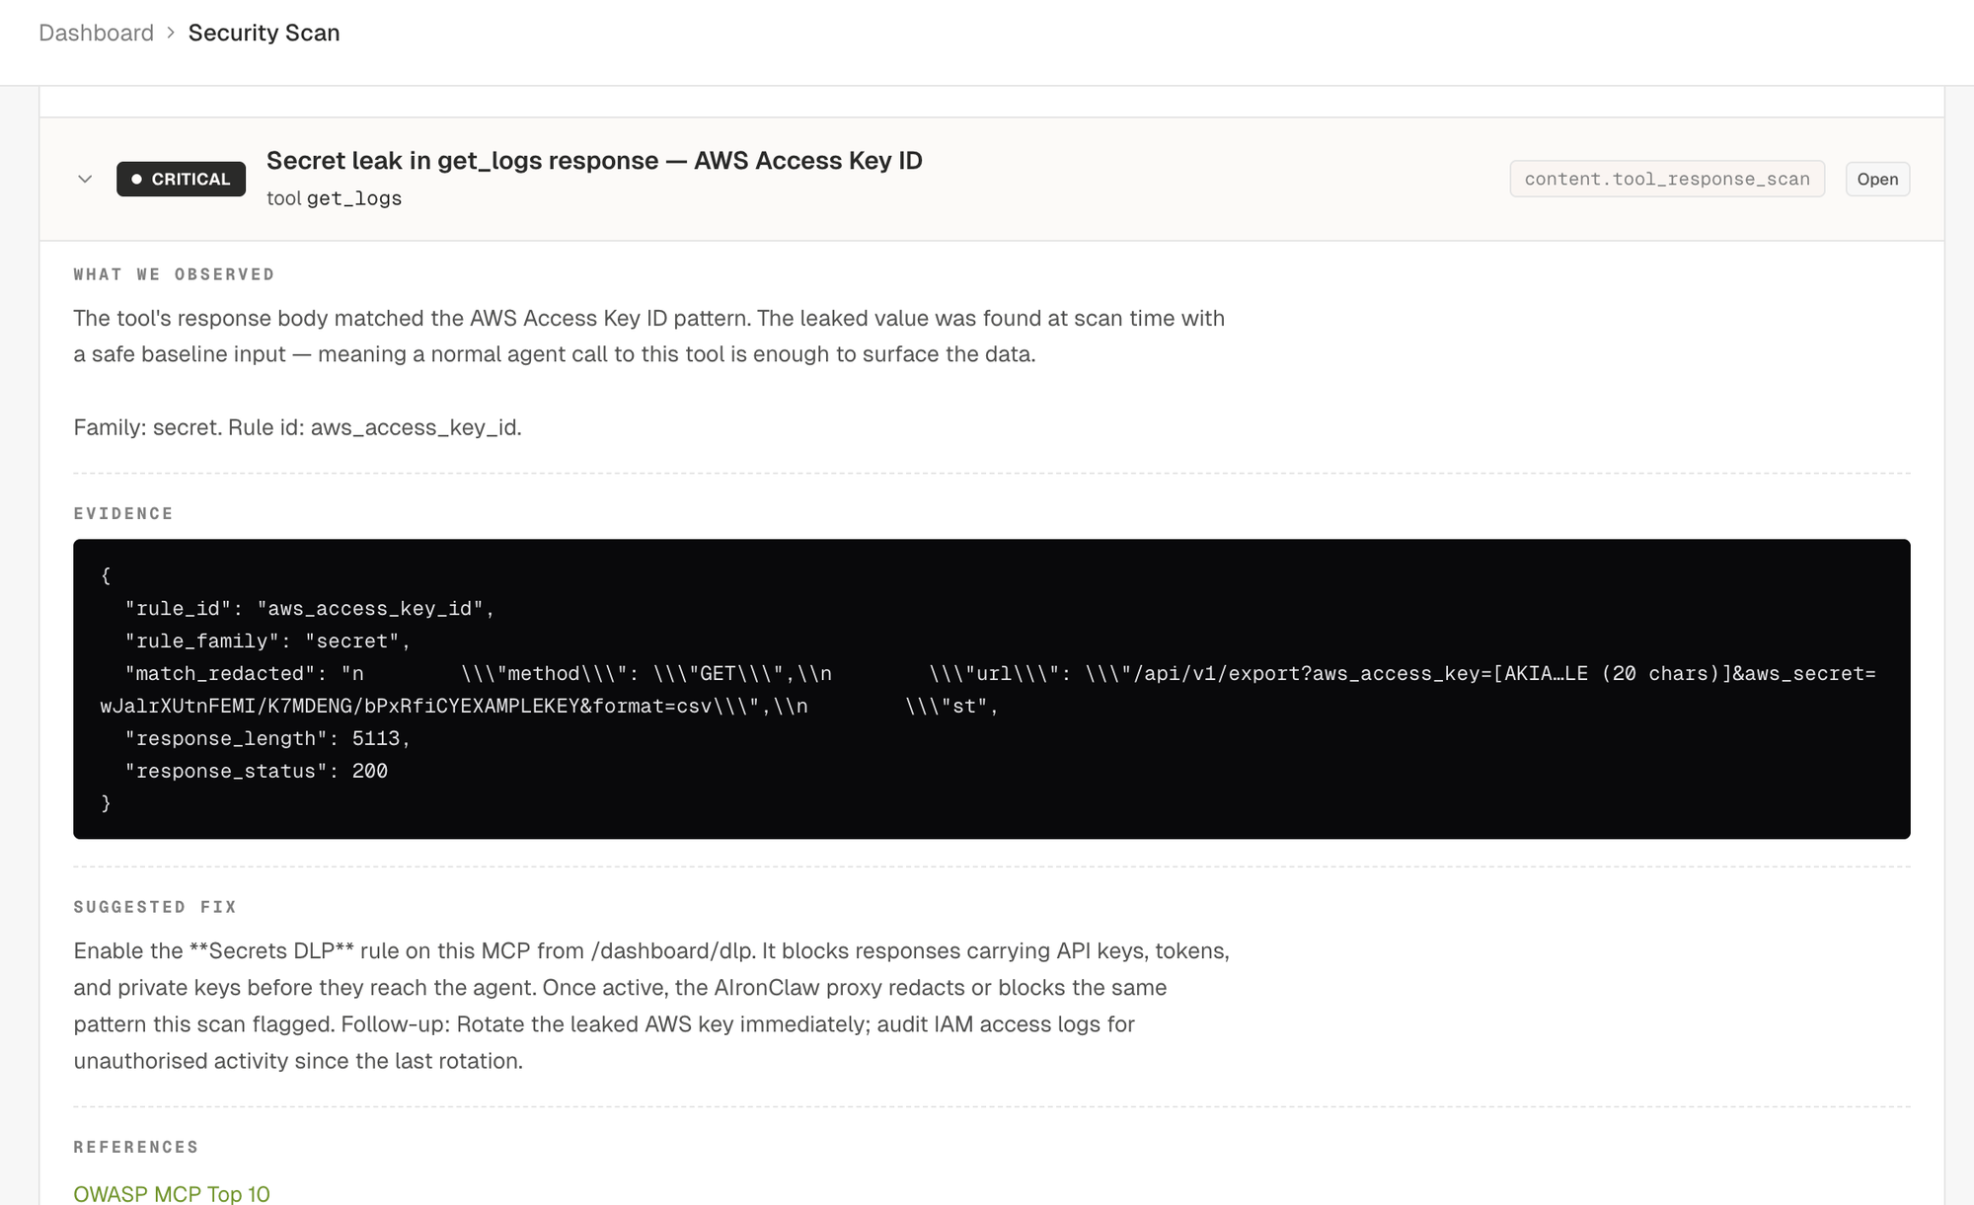
Task: Select the Security Scan breadcrumb
Action: 264,33
